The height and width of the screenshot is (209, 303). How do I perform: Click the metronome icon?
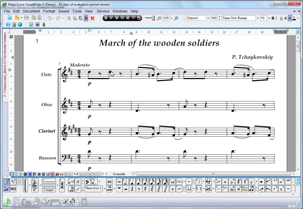tap(44, 25)
